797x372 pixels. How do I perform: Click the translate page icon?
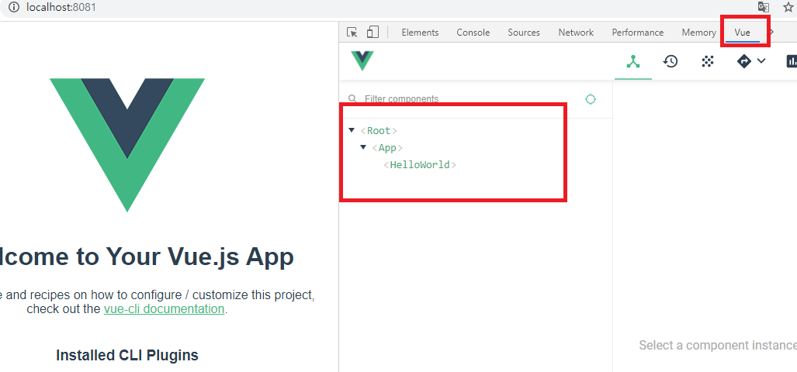(x=764, y=7)
